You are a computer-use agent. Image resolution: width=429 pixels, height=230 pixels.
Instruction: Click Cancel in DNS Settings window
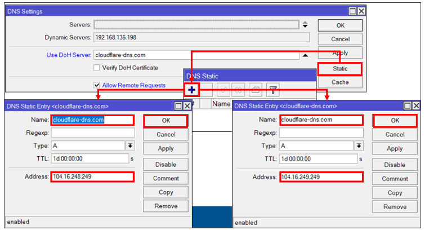pos(340,39)
